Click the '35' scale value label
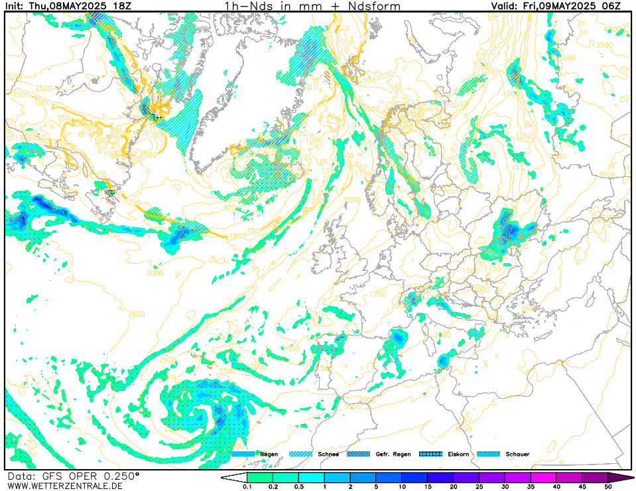636x491 pixels. tap(531, 487)
